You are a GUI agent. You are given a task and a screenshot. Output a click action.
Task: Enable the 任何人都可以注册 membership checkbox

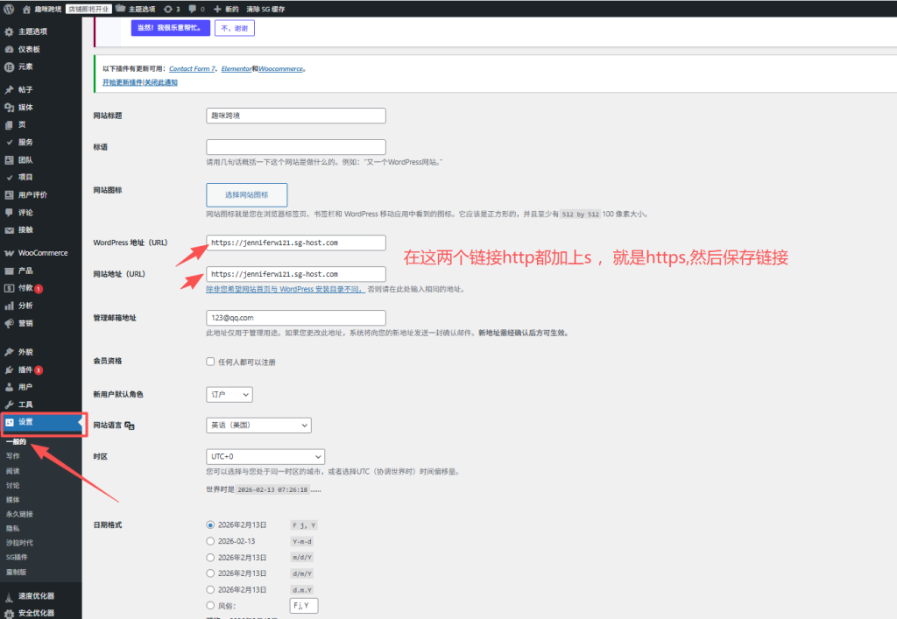[x=209, y=361]
